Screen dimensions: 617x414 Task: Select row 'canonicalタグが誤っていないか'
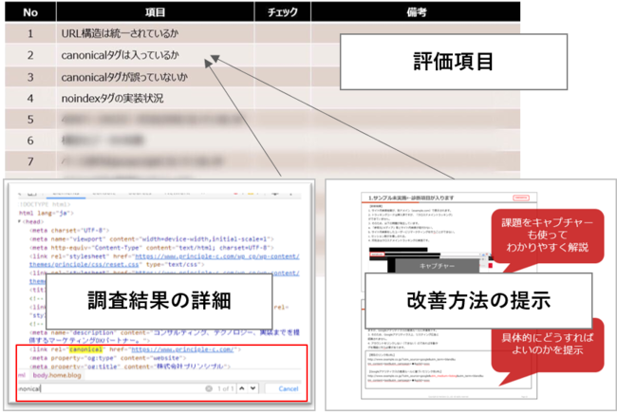pos(132,76)
